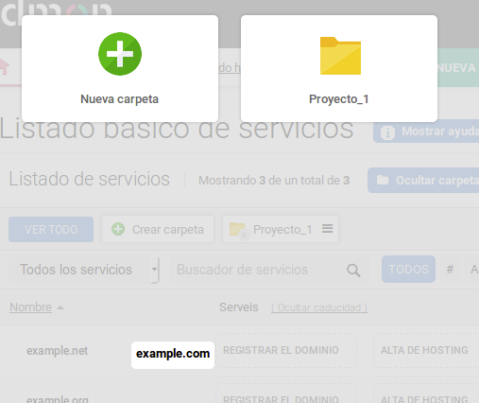Sort by the Nombre column header

[x=30, y=307]
